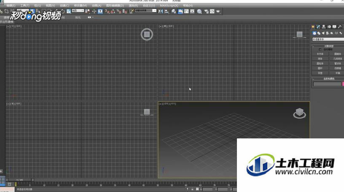Screen dimensions: 344x192
Task: Select Lights category in Create panel
Action: [323, 33]
